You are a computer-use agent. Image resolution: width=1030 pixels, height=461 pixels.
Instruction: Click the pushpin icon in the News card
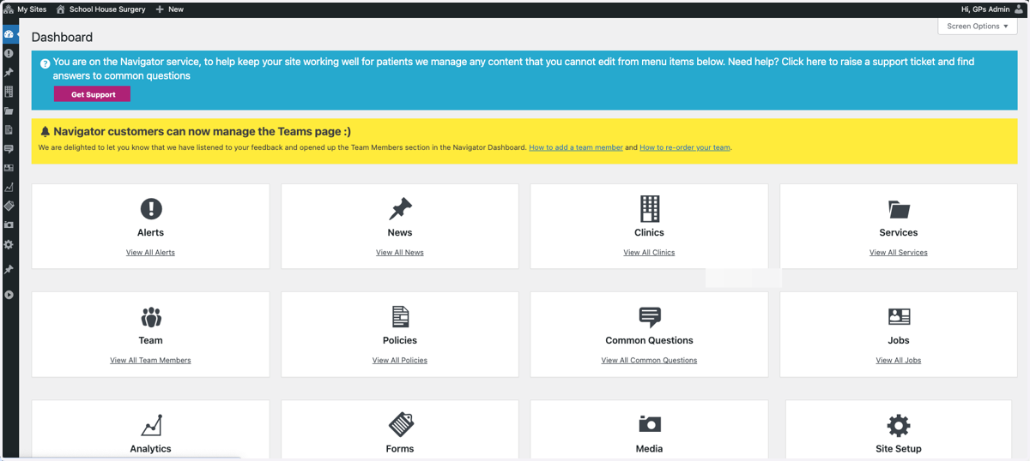tap(400, 208)
